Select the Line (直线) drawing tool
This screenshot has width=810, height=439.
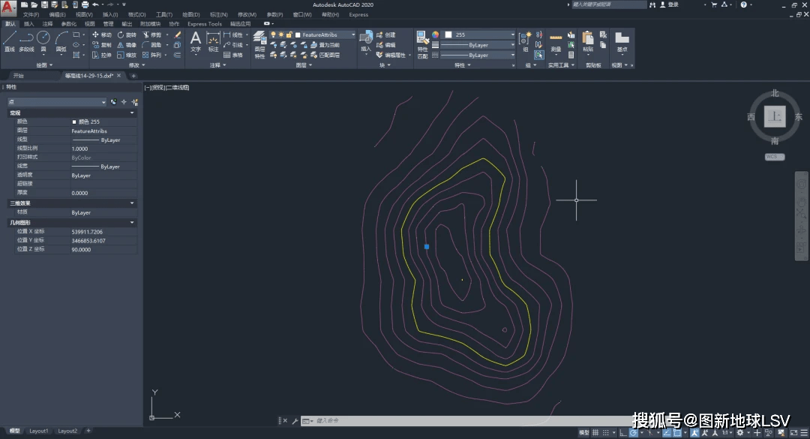[9, 41]
